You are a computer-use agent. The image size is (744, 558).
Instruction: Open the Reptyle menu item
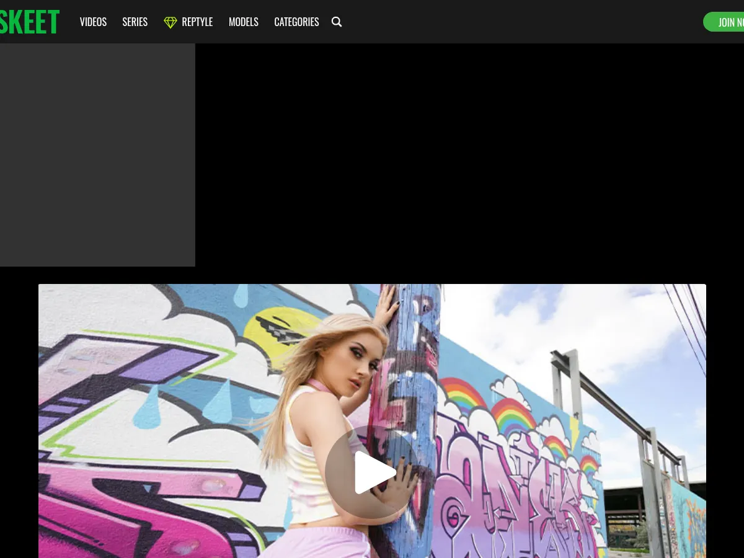(188, 22)
